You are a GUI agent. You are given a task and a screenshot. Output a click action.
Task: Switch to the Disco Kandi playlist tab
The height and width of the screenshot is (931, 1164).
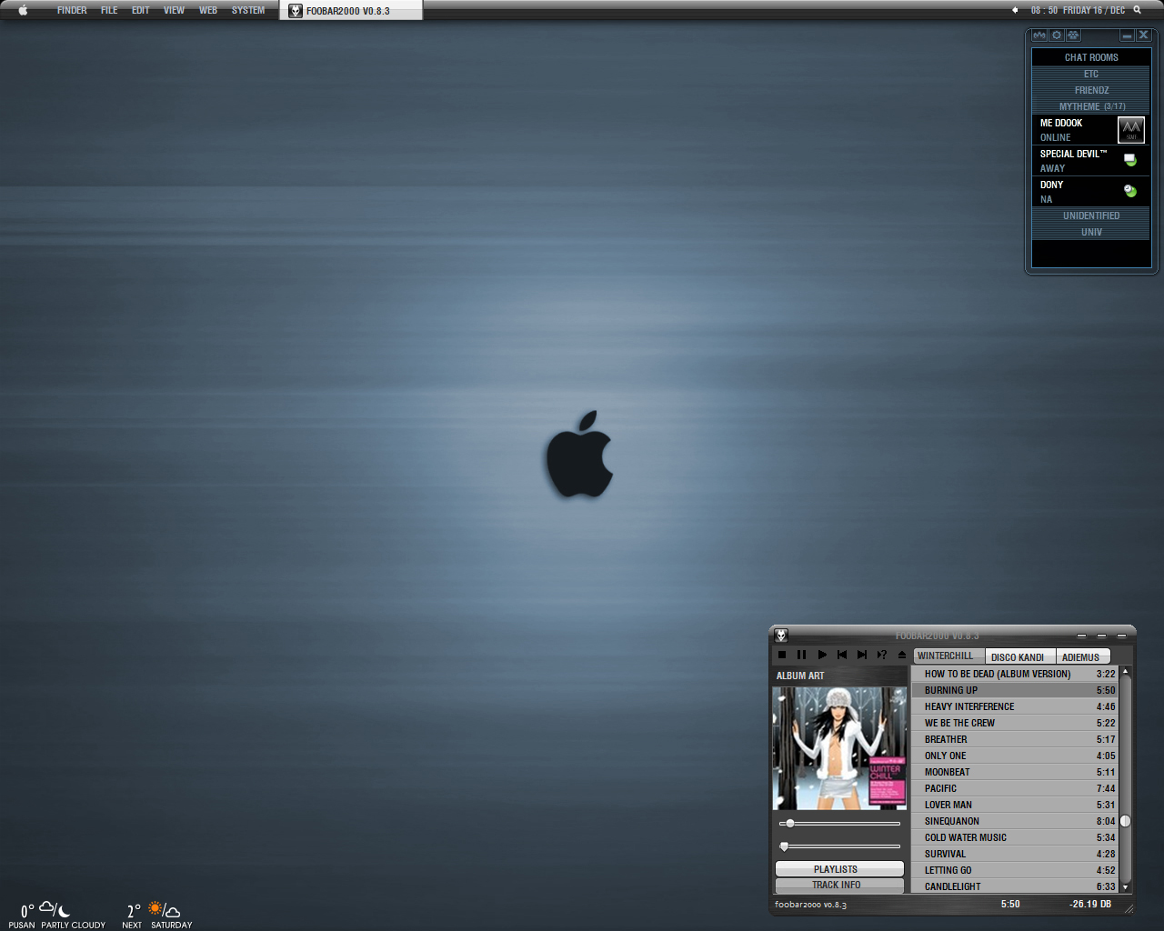1020,656
